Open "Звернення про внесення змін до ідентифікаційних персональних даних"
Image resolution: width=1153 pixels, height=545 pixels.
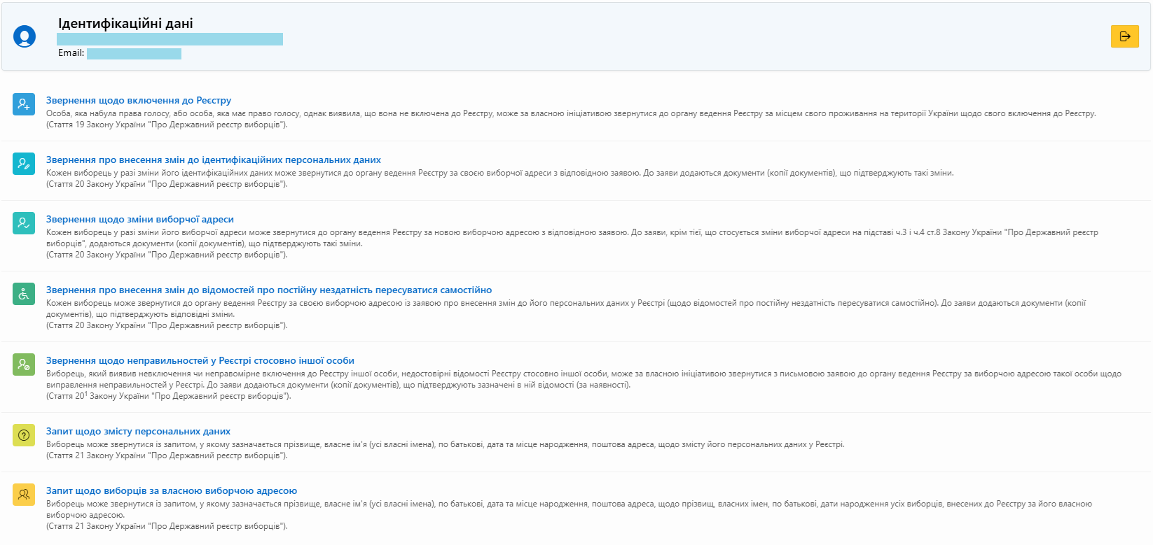pos(214,160)
